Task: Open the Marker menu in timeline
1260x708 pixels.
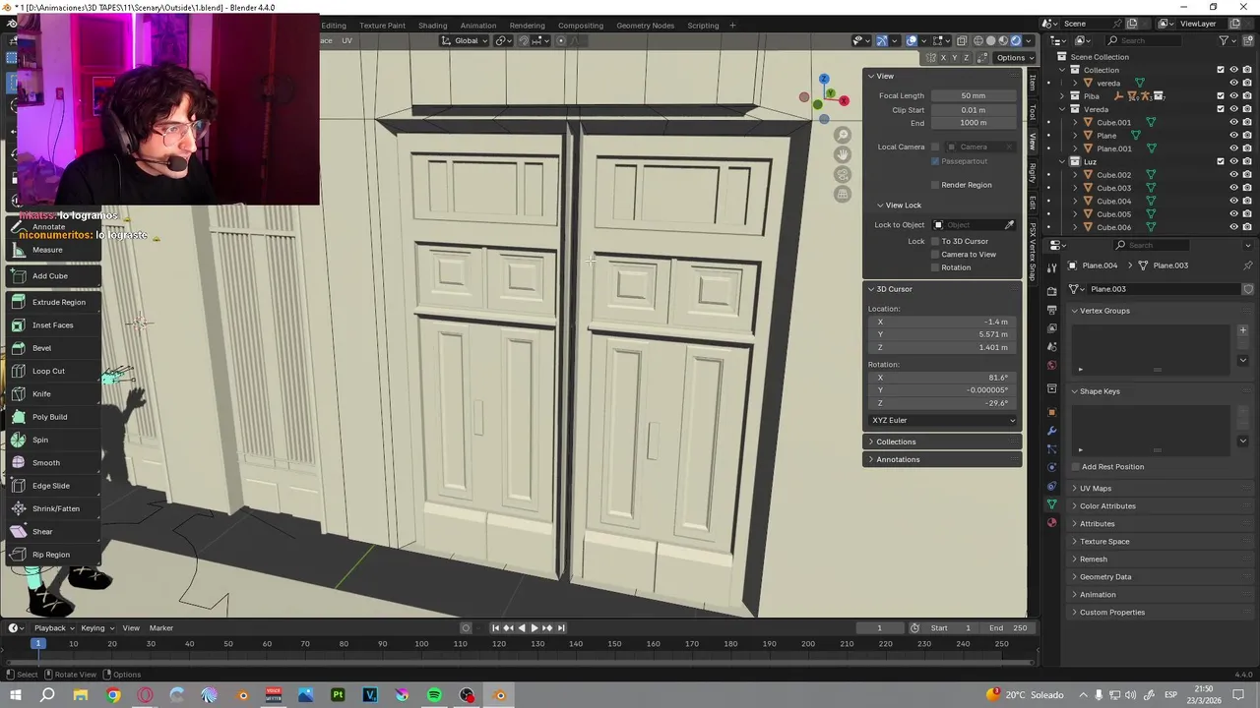Action: 160,628
